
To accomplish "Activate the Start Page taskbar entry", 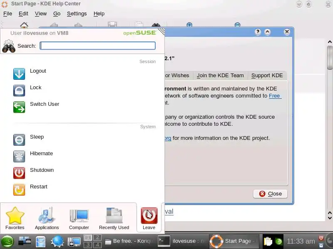I will 234,241.
